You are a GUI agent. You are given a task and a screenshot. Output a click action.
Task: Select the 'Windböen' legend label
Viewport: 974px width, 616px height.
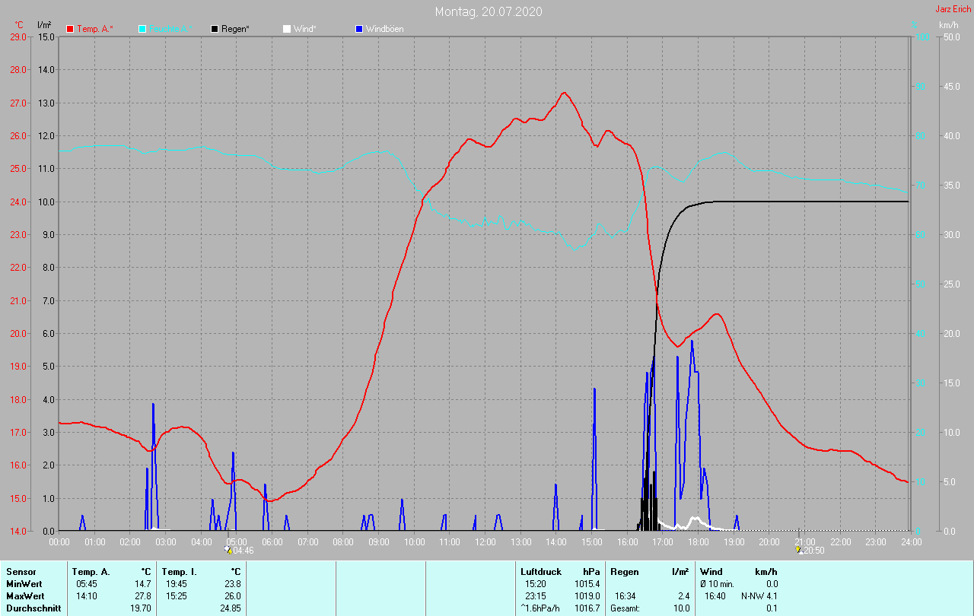[385, 29]
